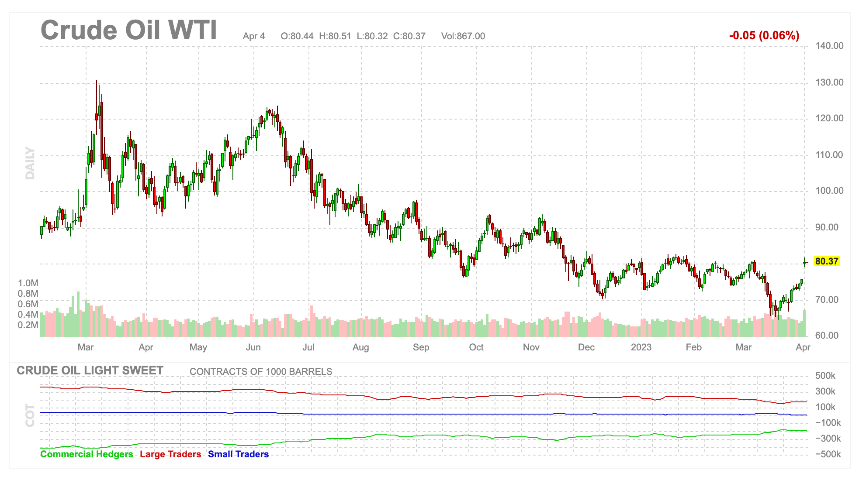
Task: Click the 100.00 price axis label
Action: [829, 191]
